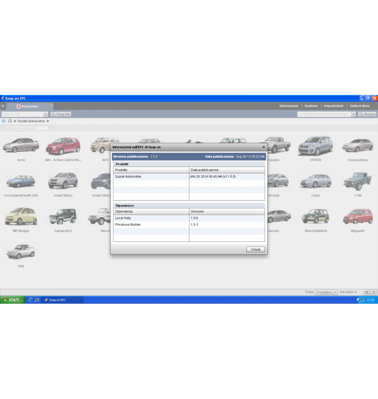Focus the part number search field
The width and height of the screenshot is (378, 399).
pos(324,114)
